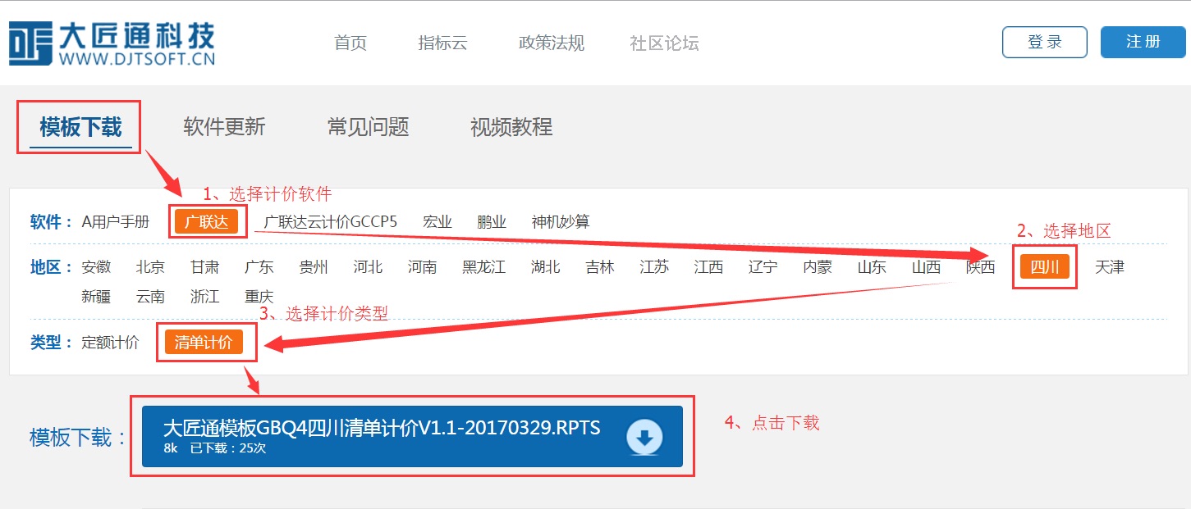Switch to the 软件更新 tab
This screenshot has width=1191, height=509.
tap(224, 127)
